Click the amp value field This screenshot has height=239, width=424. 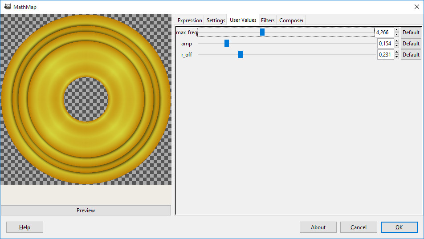385,43
